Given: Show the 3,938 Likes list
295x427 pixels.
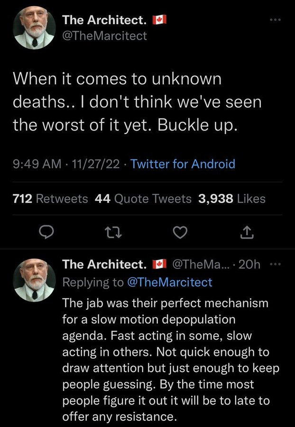Looking at the screenshot, I should tap(232, 199).
